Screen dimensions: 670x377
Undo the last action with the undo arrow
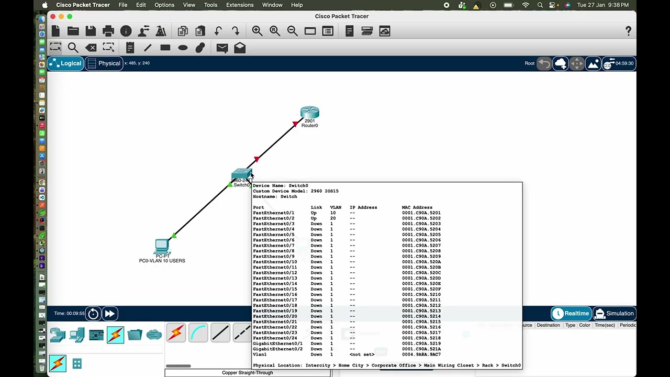pos(218,31)
